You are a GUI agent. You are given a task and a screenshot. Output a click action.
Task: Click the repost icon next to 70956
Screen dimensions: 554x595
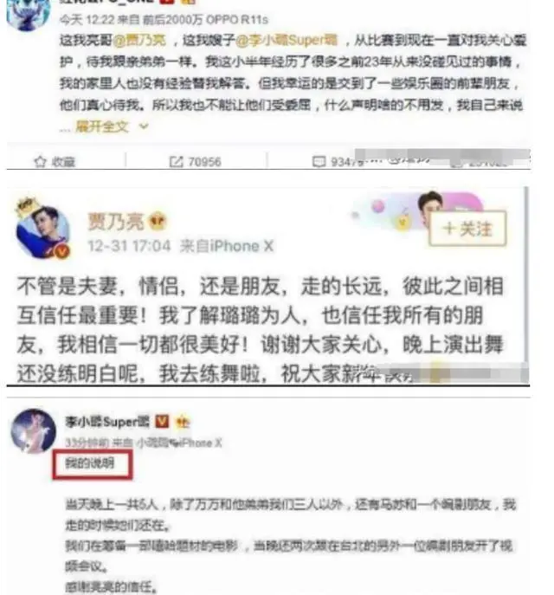pyautogui.click(x=176, y=162)
